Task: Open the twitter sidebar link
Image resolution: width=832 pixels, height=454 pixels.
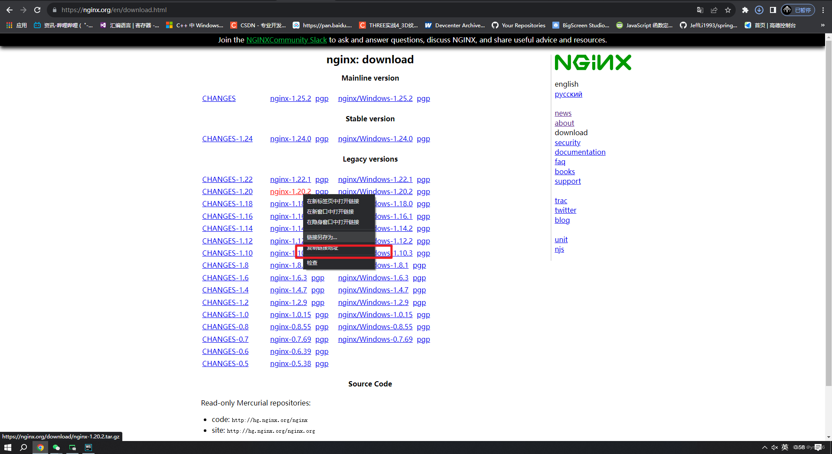Action: click(x=565, y=210)
